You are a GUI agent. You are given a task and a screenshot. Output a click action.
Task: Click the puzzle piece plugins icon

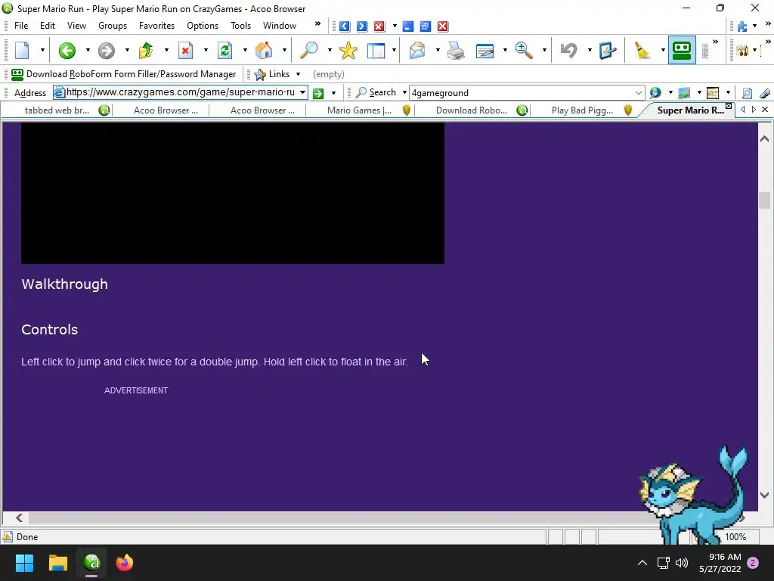point(742,26)
